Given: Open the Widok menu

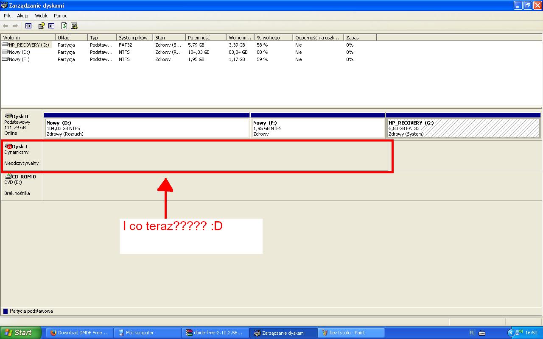Looking at the screenshot, I should 41,16.
